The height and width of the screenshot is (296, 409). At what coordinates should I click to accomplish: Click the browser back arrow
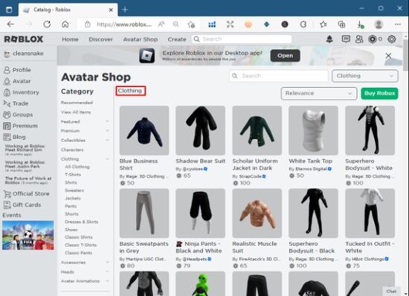pyautogui.click(x=10, y=25)
